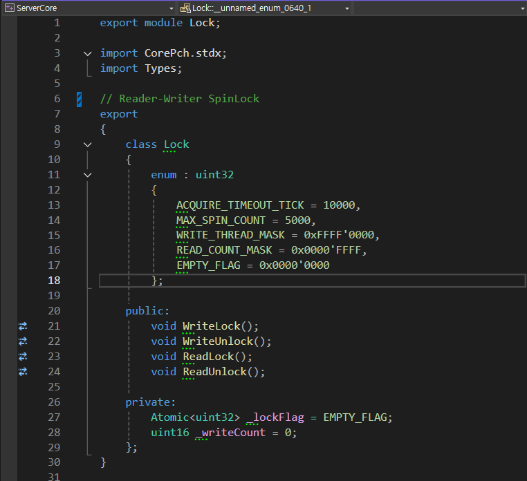Screen dimensions: 527x481
Task: Click line number 1 in the gutter
Action: click(x=57, y=23)
